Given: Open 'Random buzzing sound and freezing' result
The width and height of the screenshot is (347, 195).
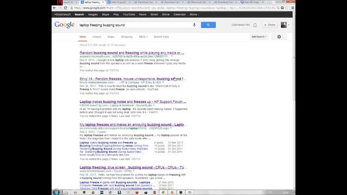Looking at the screenshot, I should pyautogui.click(x=132, y=53).
